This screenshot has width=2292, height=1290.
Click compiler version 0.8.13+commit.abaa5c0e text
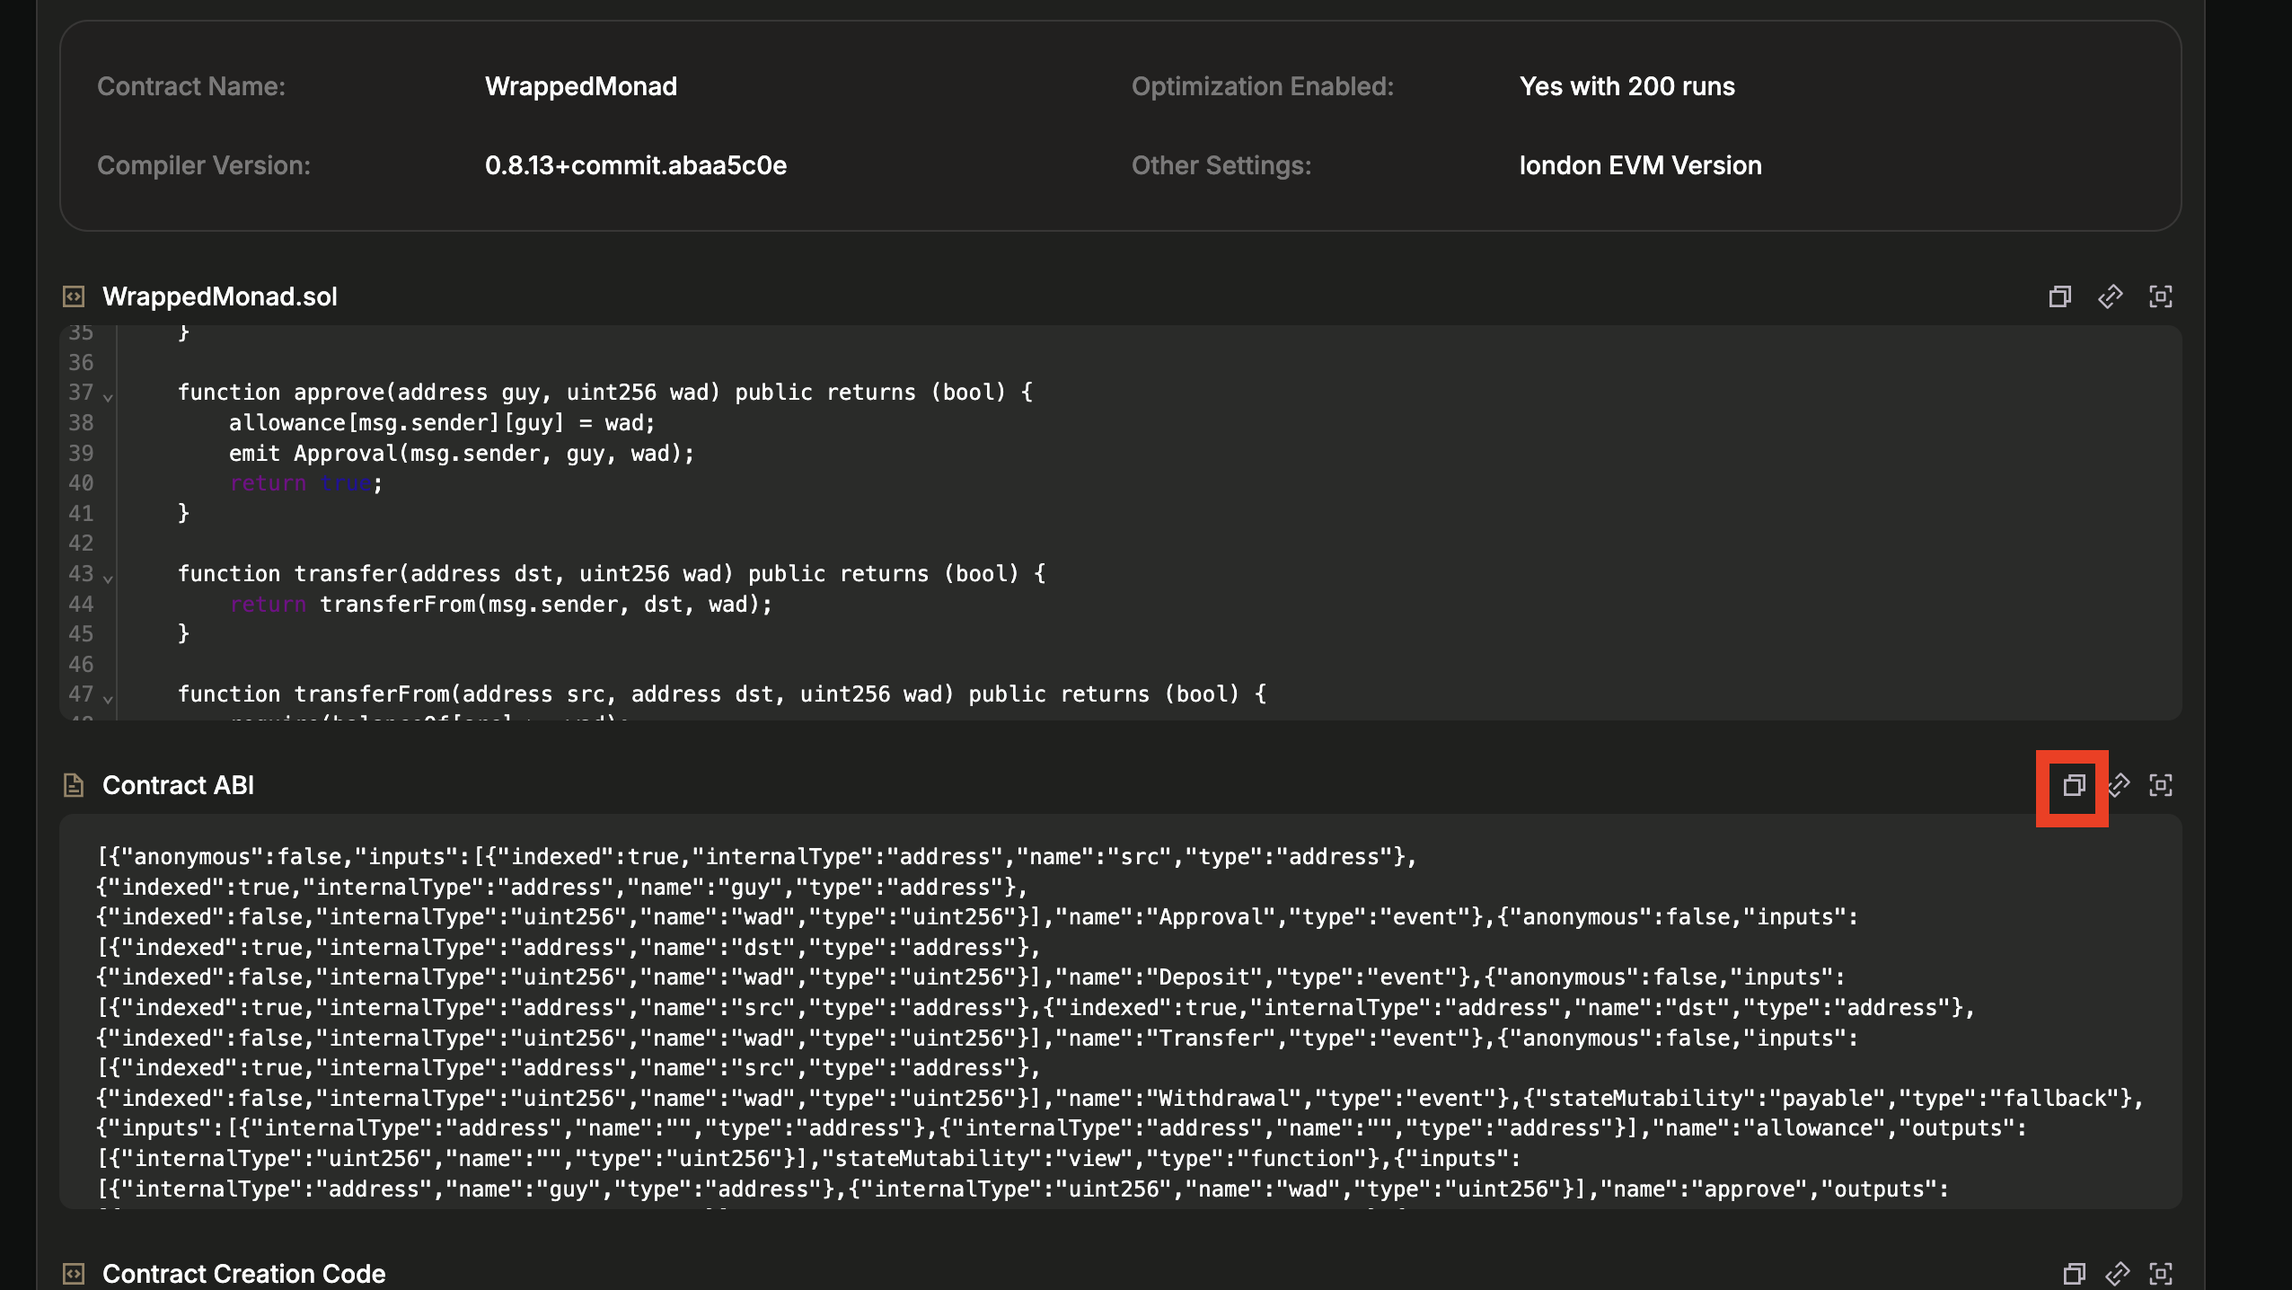pos(635,165)
